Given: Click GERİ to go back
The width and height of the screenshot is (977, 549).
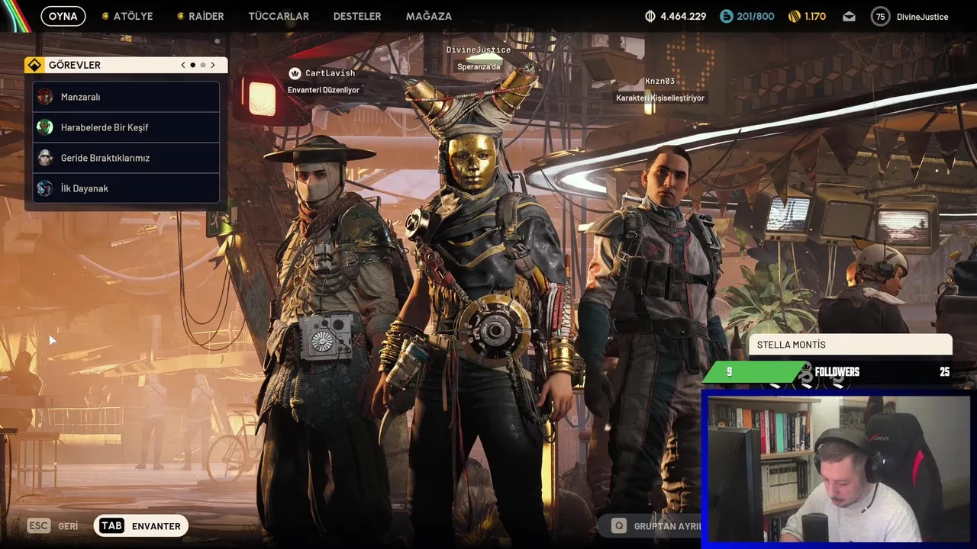Looking at the screenshot, I should tap(68, 526).
